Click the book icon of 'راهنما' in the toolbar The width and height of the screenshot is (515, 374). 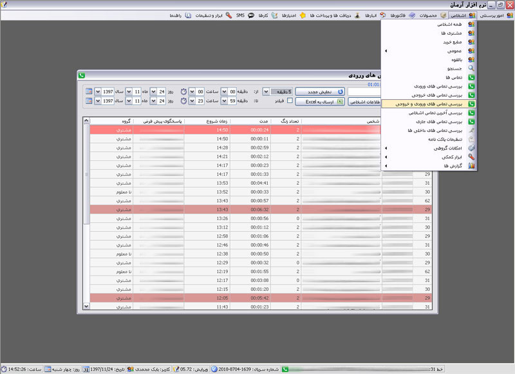pyautogui.click(x=188, y=15)
